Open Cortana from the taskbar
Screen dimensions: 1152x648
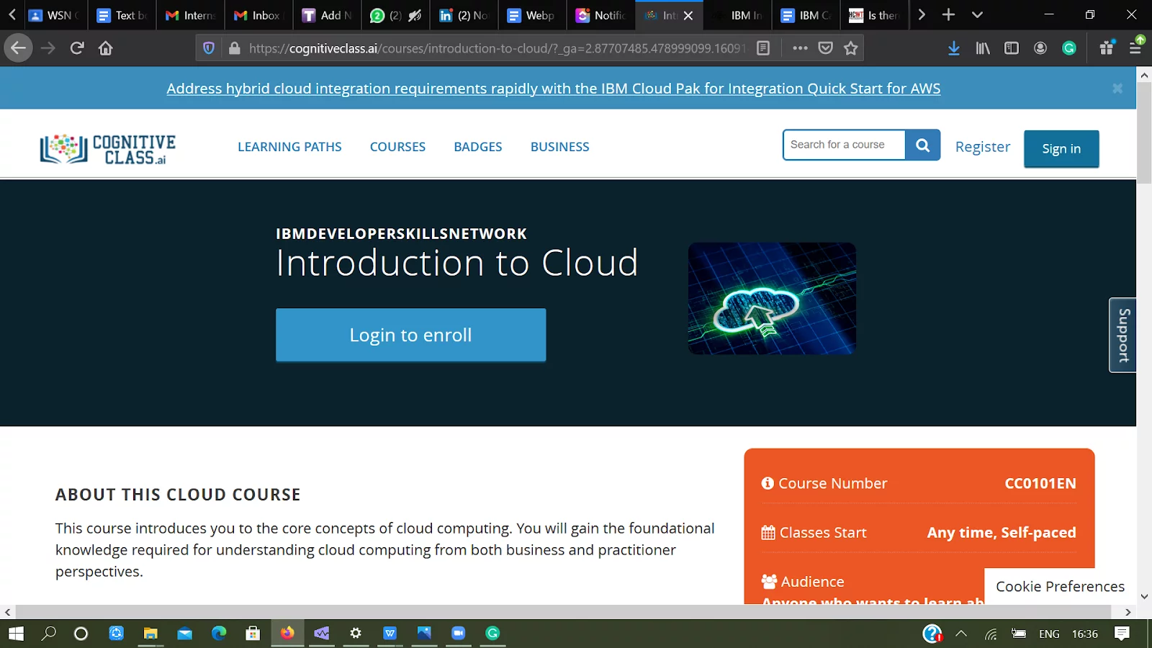tap(81, 634)
